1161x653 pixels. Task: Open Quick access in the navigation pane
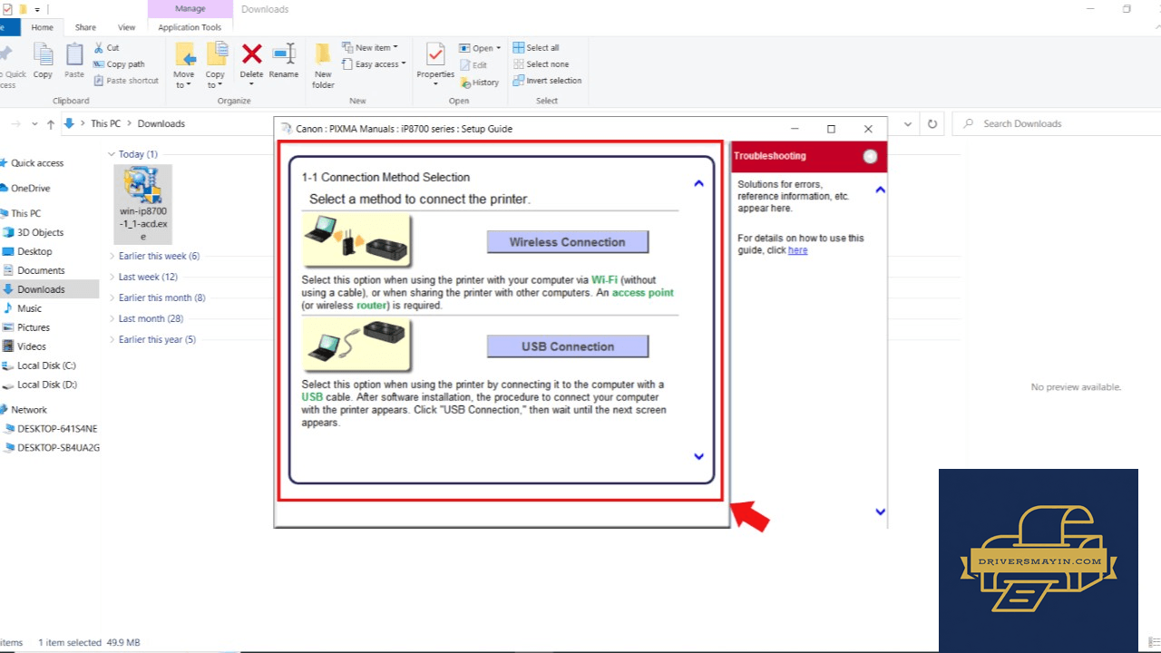pos(37,163)
